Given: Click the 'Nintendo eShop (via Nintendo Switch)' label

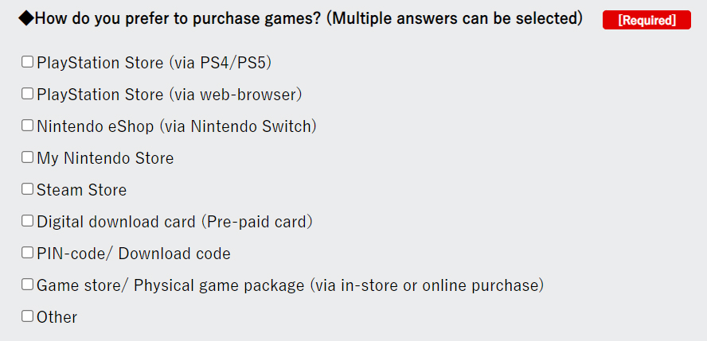Looking at the screenshot, I should click(x=177, y=126).
